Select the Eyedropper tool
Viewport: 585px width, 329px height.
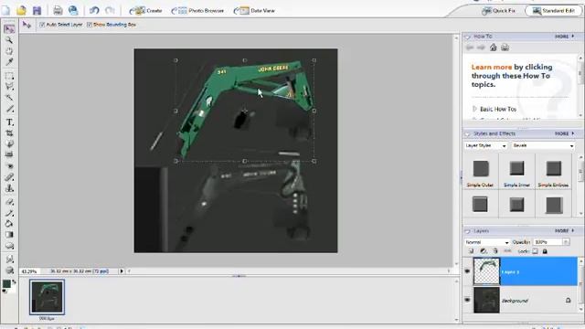pos(9,61)
